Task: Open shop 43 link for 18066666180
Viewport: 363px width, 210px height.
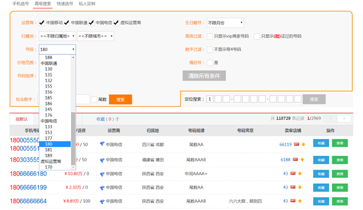Action: click(x=285, y=174)
